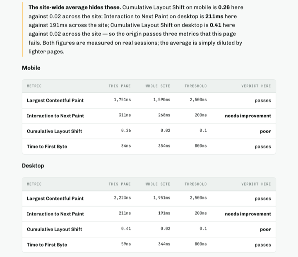298x257 pixels.
Task: Click the 191ms value in Desktop table
Action: (164, 213)
